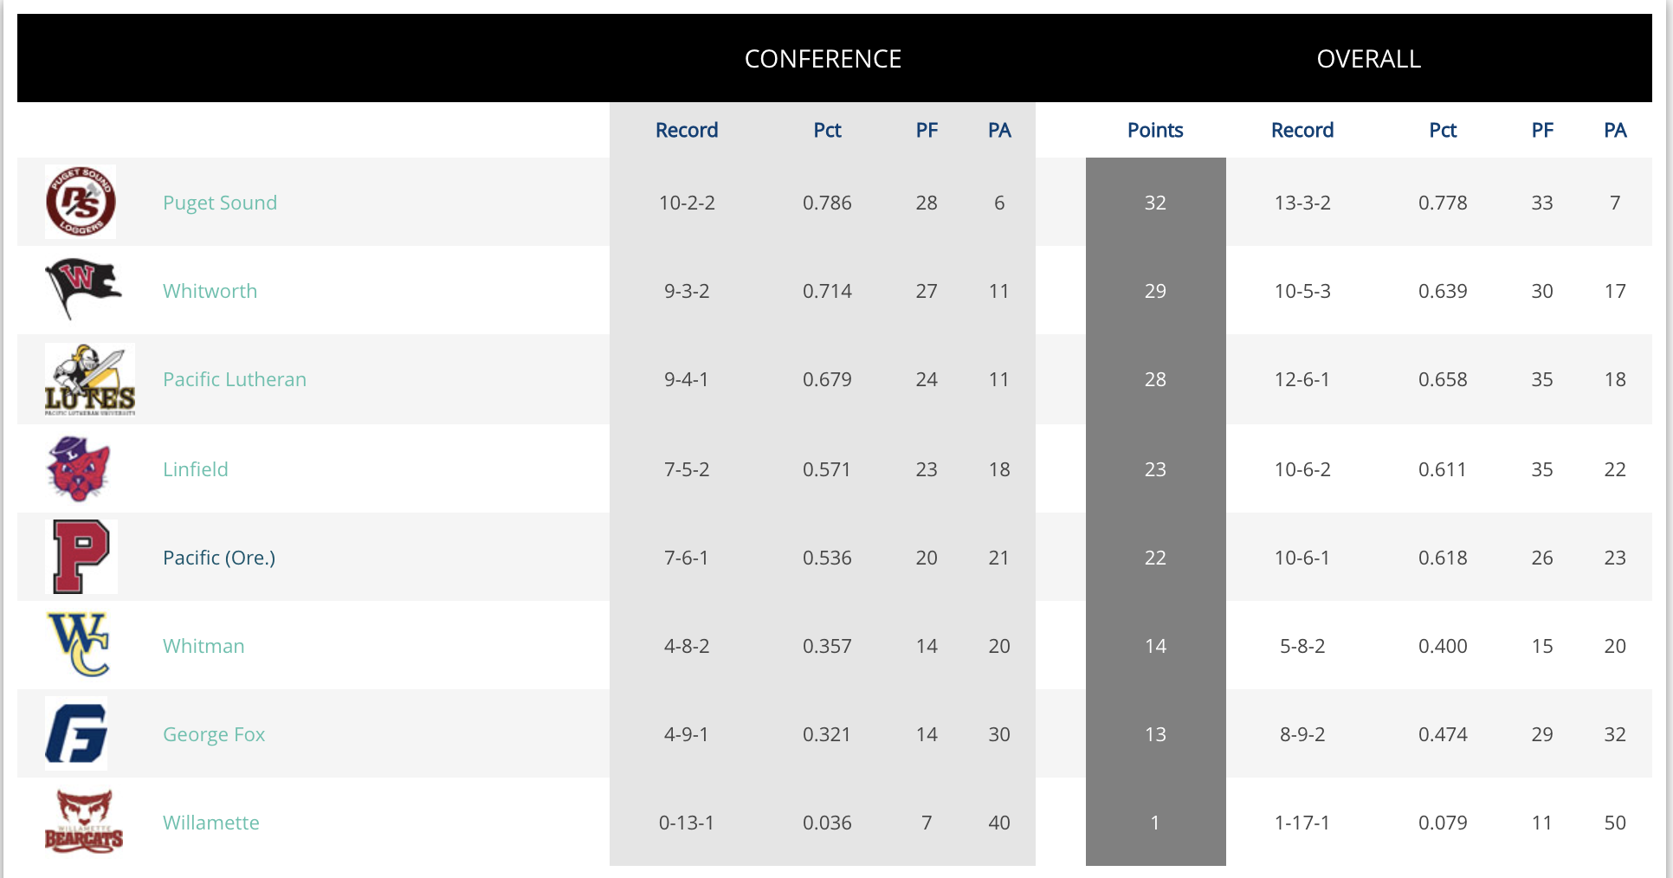Sort by conference Pct column header
The width and height of the screenshot is (1673, 878).
pyautogui.click(x=827, y=130)
